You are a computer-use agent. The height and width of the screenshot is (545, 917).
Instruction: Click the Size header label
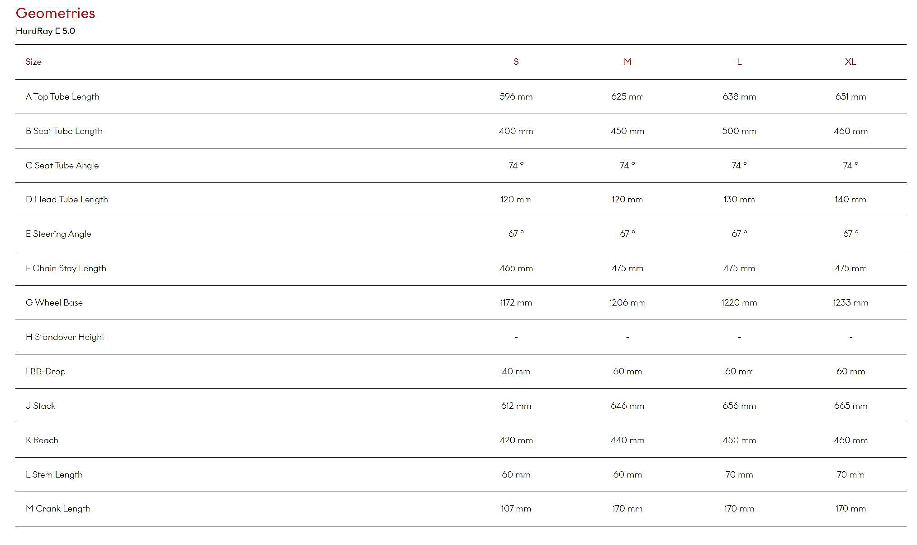point(33,62)
